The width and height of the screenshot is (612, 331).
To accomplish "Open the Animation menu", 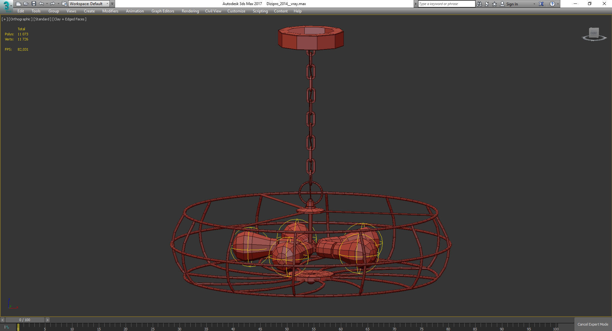I will pyautogui.click(x=135, y=11).
